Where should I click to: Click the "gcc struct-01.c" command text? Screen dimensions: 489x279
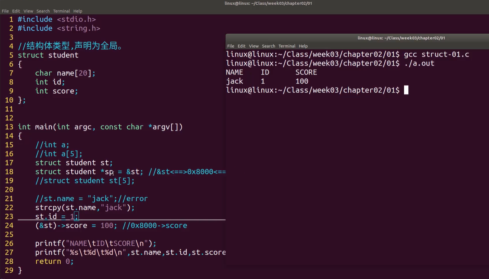(x=436, y=54)
